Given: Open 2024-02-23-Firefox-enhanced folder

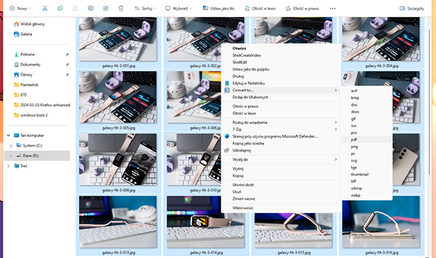Looking at the screenshot, I should [x=42, y=105].
